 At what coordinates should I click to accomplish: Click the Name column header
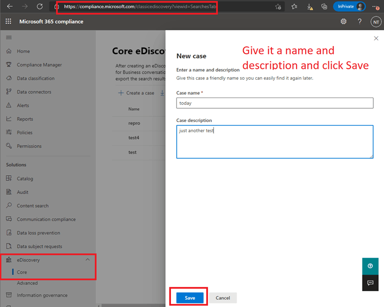[134, 109]
